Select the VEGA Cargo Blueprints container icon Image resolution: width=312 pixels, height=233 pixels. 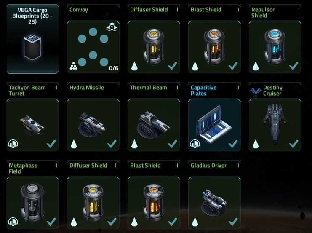tap(32, 47)
